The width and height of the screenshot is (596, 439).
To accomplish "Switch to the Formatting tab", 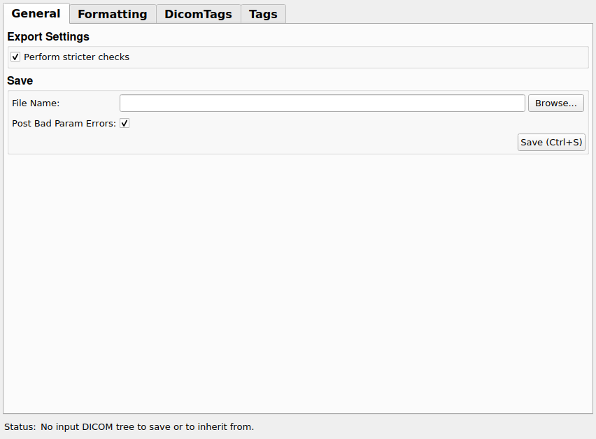I will point(112,14).
